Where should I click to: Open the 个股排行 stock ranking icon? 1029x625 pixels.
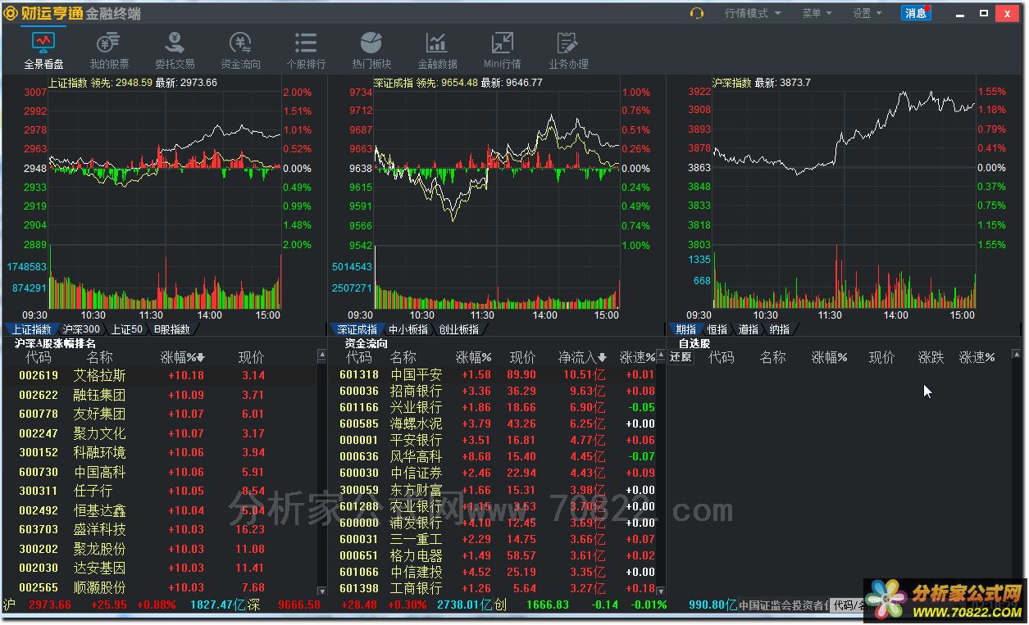[306, 50]
